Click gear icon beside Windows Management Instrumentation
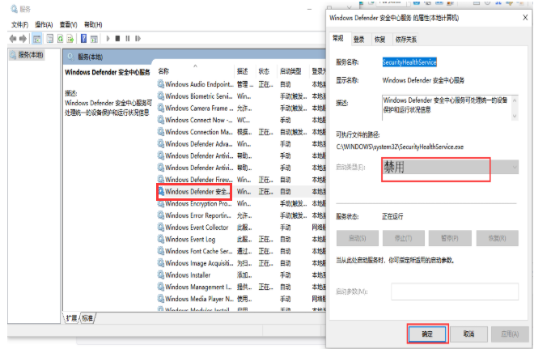 tap(161, 287)
